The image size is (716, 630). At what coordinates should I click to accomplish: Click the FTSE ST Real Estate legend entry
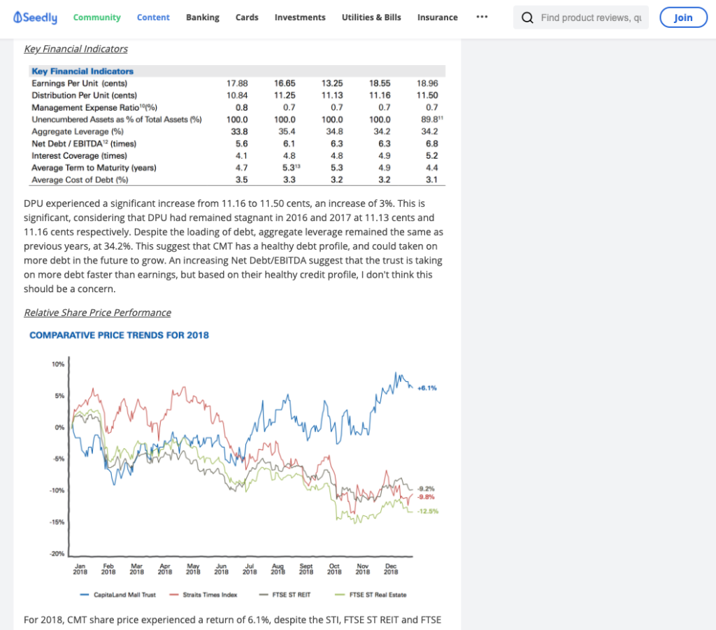tap(371, 595)
